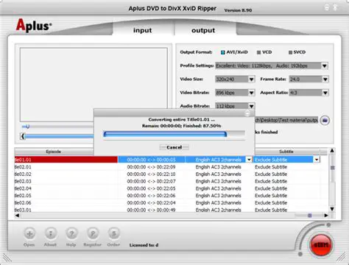
Task: Click the output path input field
Action: (286, 120)
